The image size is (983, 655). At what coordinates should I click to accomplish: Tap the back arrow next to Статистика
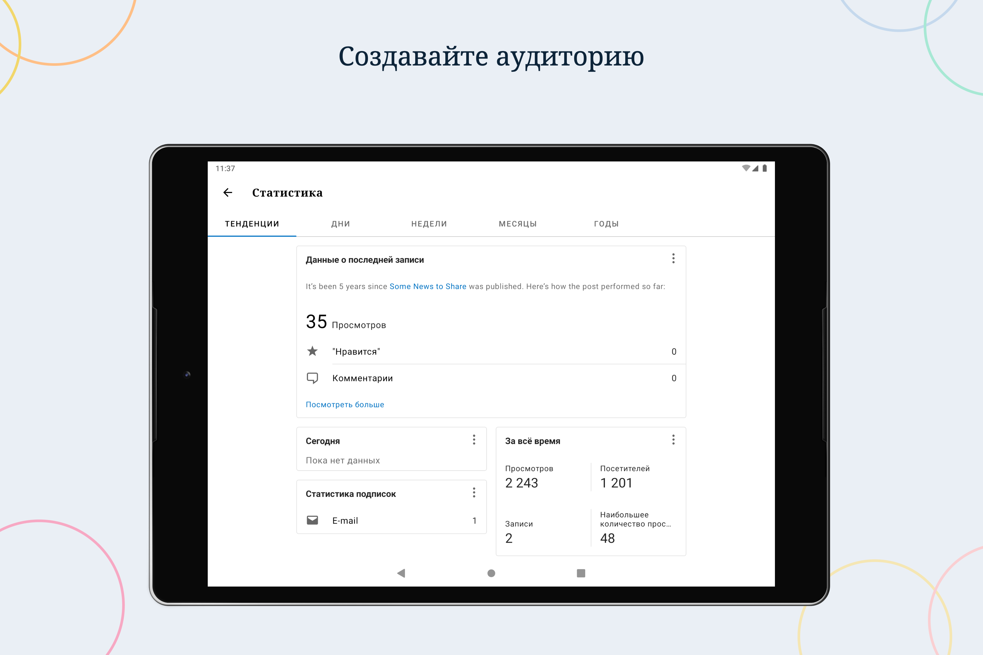point(228,193)
